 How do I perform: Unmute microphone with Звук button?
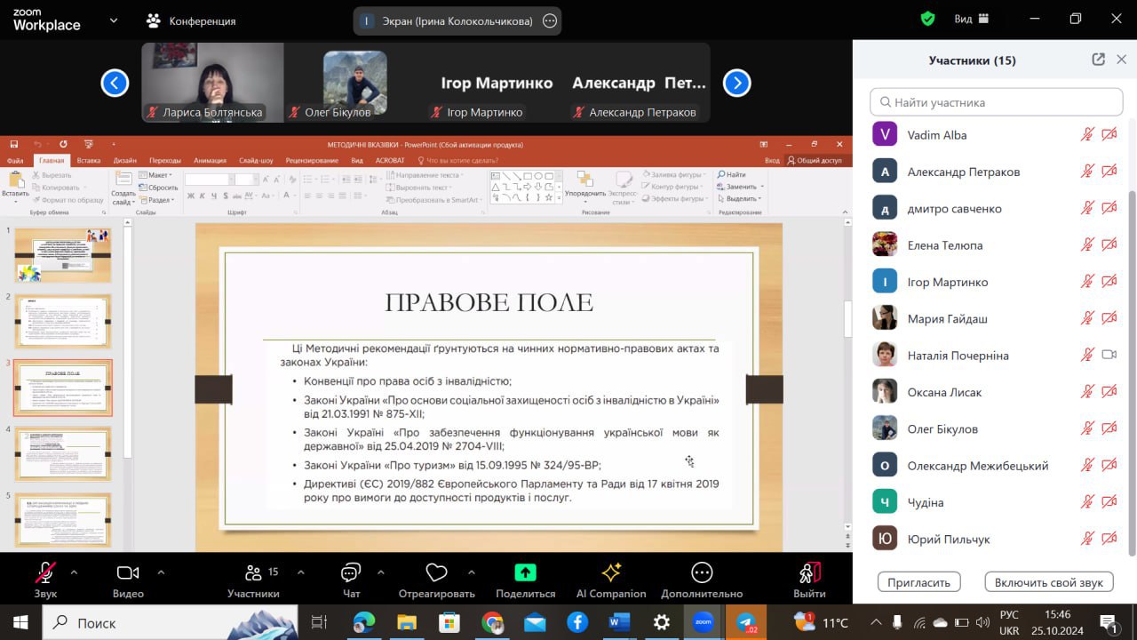coord(45,572)
